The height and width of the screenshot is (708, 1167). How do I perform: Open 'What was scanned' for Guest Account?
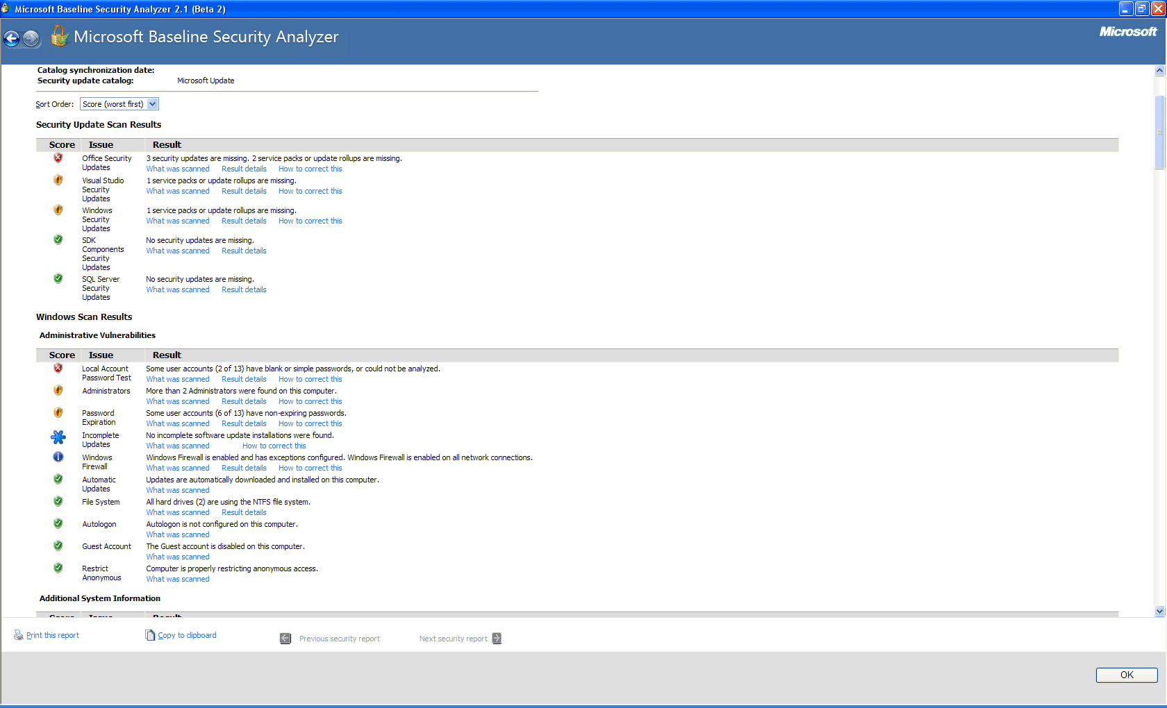coord(177,557)
